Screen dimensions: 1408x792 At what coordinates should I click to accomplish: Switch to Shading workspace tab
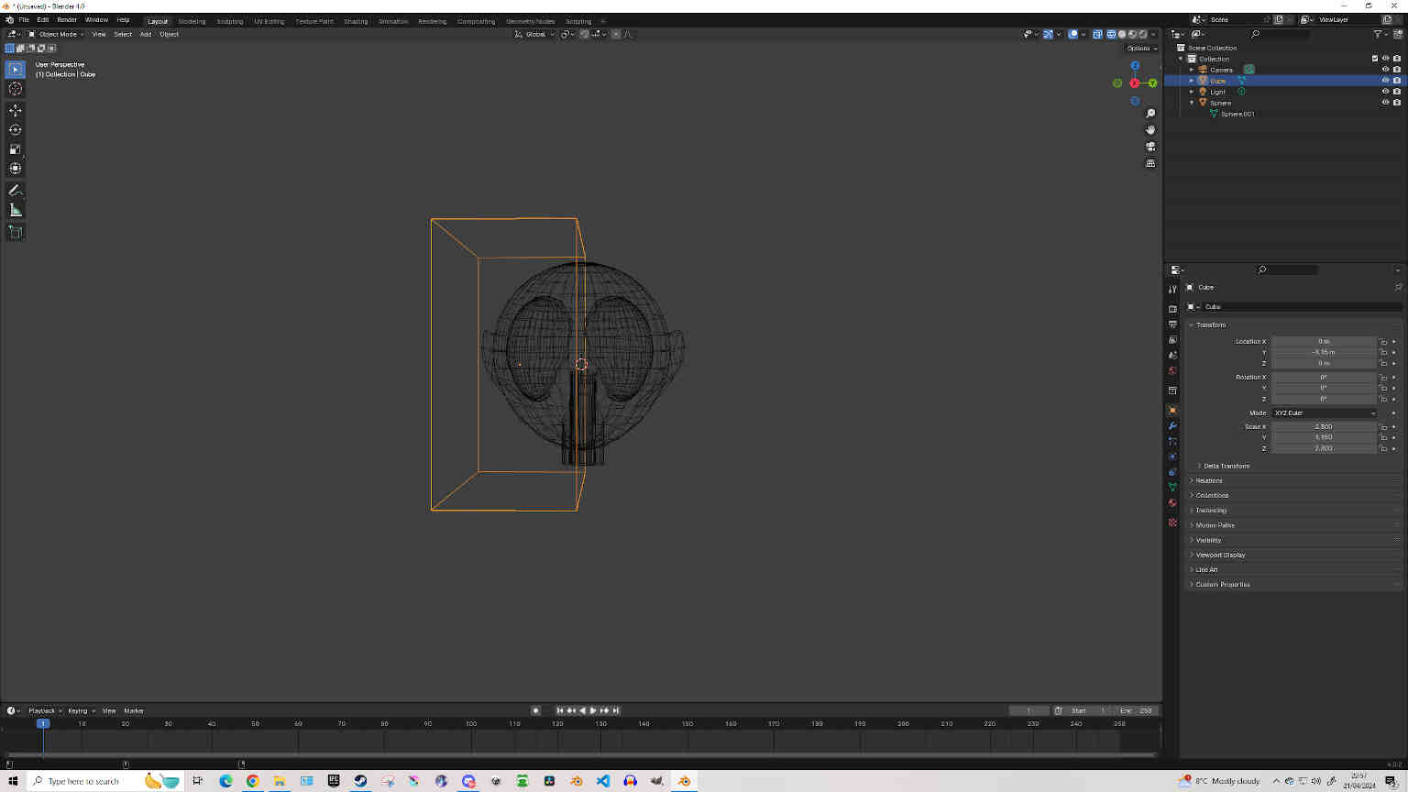point(356,21)
